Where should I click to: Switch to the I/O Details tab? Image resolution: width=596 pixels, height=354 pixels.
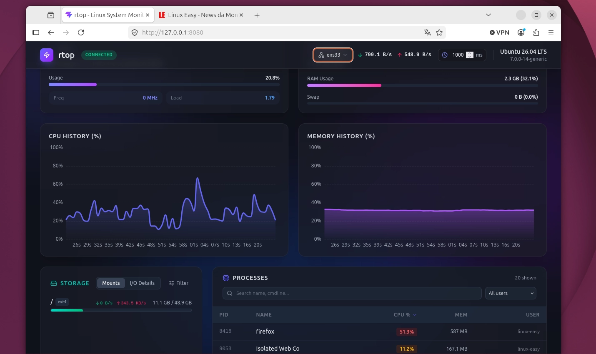[x=142, y=283]
